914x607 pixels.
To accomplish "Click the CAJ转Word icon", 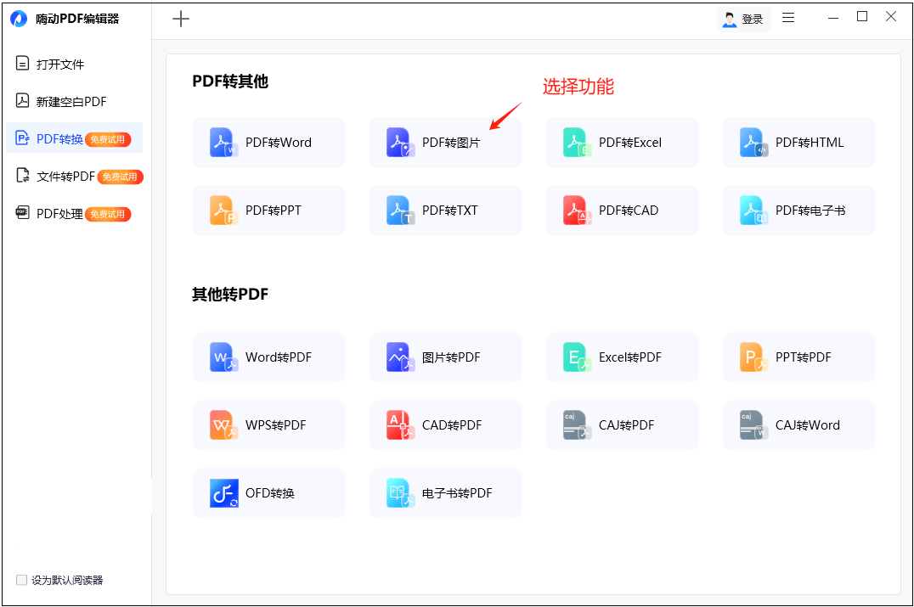I will tap(753, 425).
